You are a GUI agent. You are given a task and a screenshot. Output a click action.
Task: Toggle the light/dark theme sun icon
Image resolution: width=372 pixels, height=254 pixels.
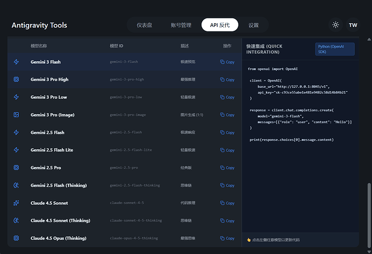[335, 25]
